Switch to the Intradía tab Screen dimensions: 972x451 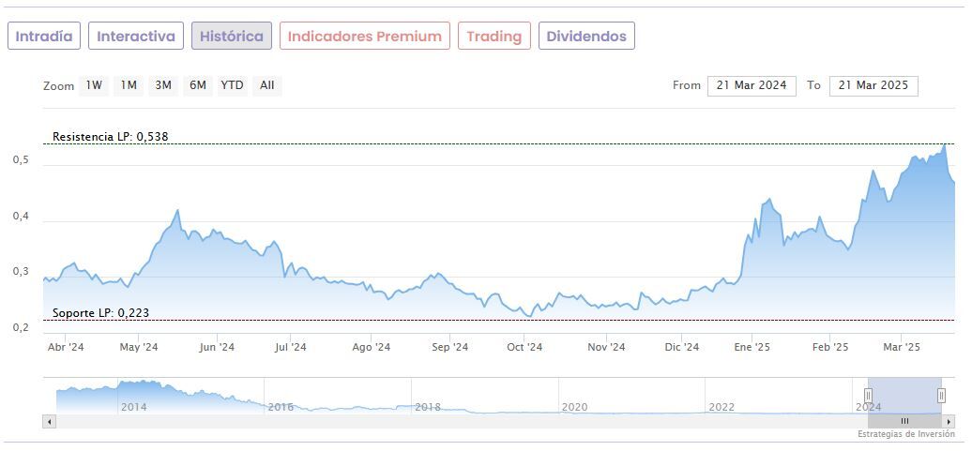[x=44, y=37]
